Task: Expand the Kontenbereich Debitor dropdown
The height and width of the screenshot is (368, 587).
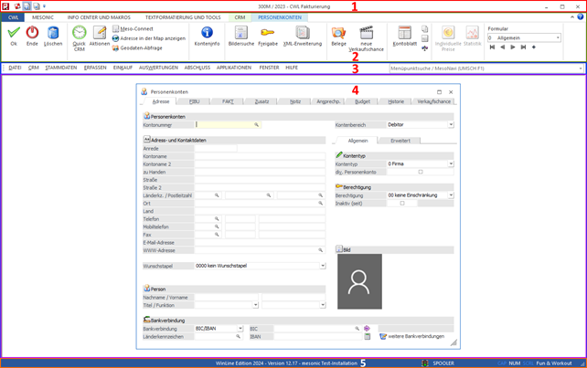Action: coord(450,124)
